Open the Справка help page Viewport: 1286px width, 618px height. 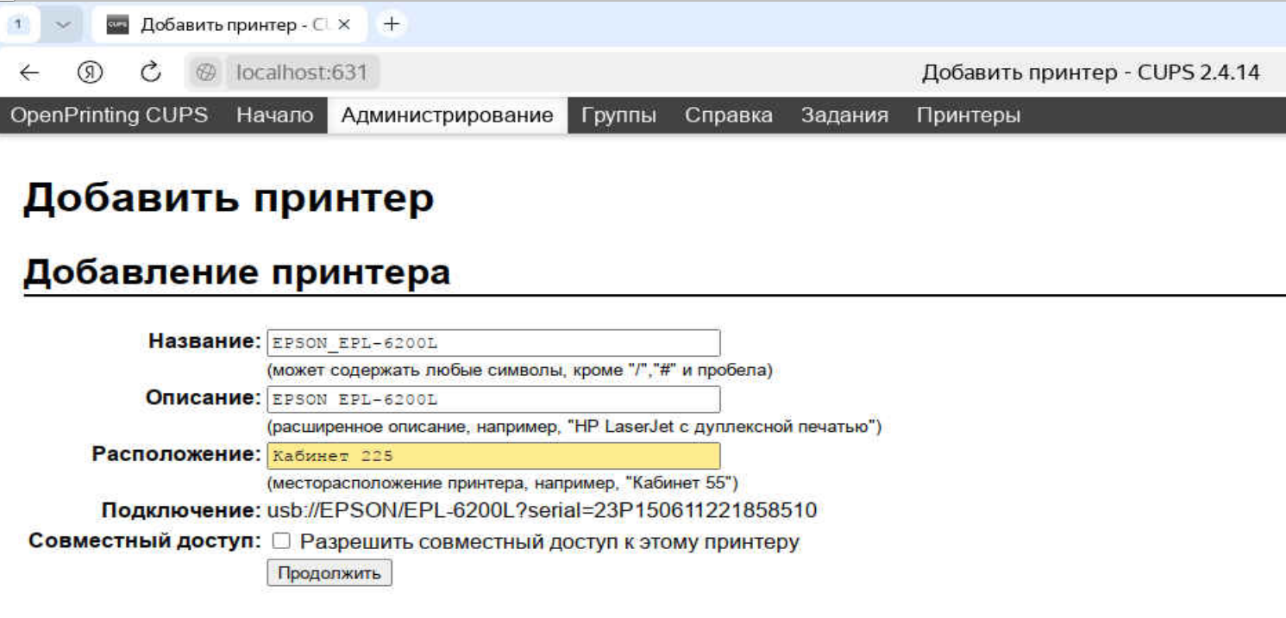pos(729,115)
